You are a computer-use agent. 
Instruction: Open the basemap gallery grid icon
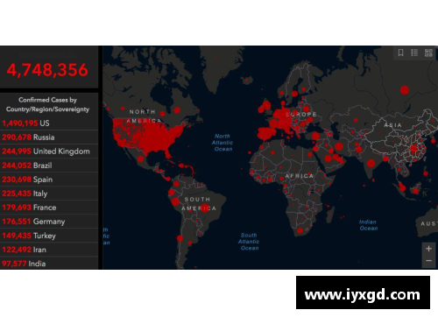428,53
